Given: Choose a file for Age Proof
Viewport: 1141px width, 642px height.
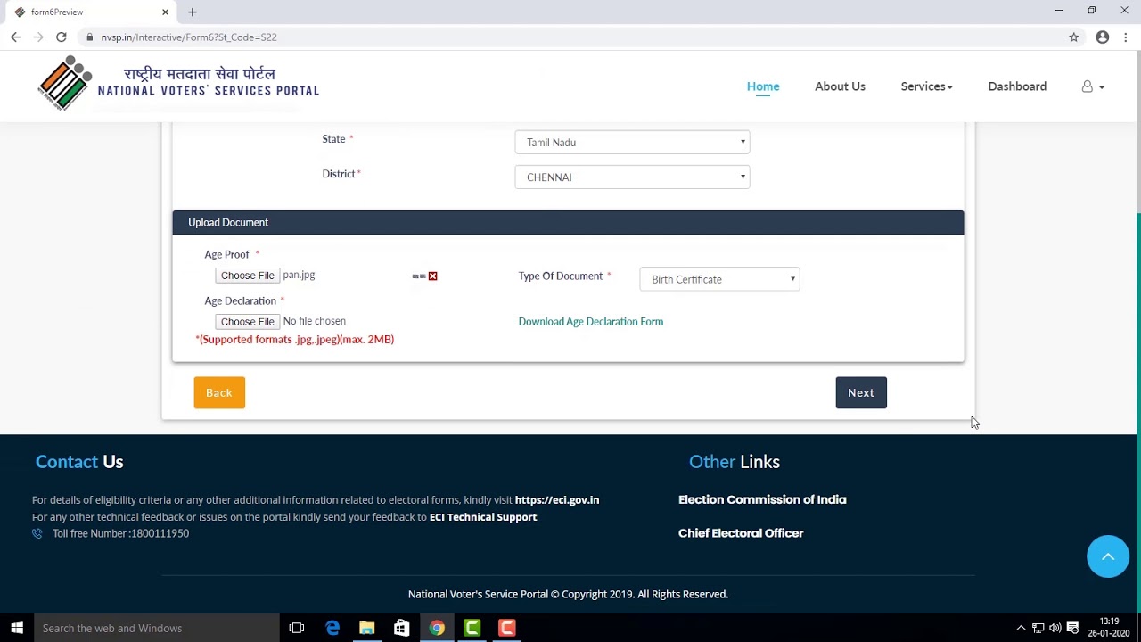Looking at the screenshot, I should click(x=247, y=276).
